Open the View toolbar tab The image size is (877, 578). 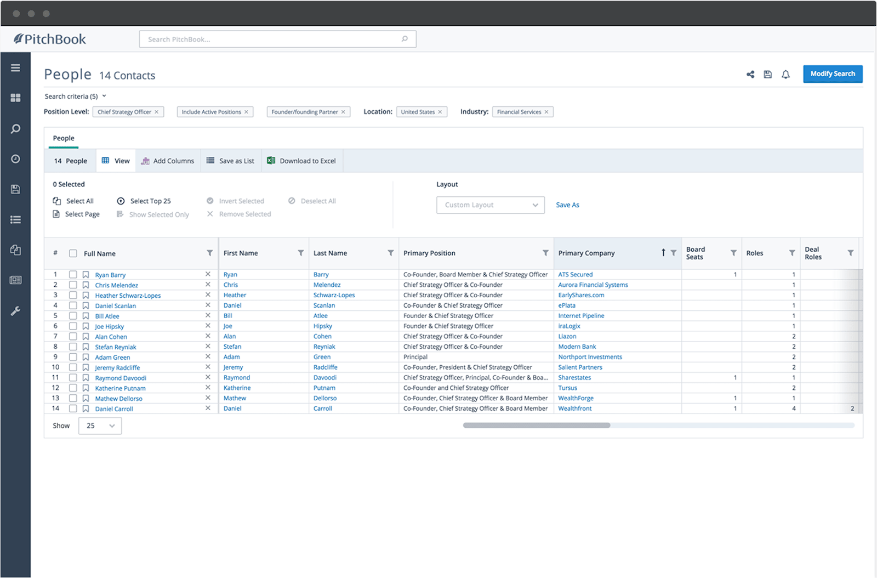pyautogui.click(x=116, y=161)
